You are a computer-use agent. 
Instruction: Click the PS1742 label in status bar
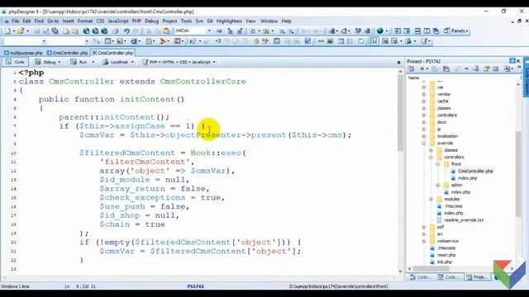(x=196, y=286)
